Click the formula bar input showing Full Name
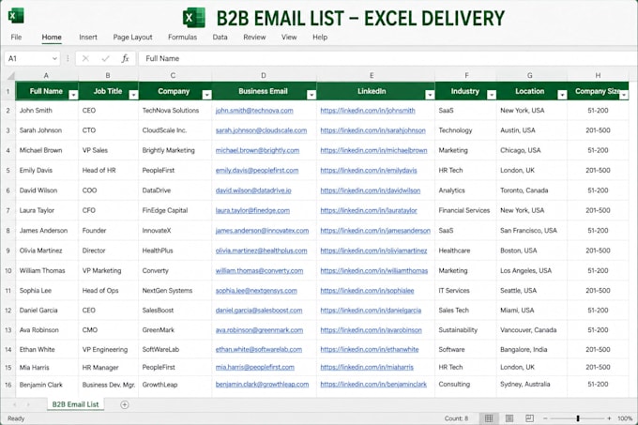 tap(387, 58)
